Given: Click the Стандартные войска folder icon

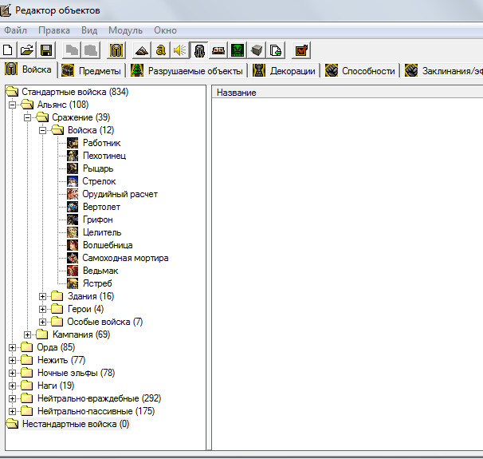Looking at the screenshot, I should pyautogui.click(x=12, y=92).
